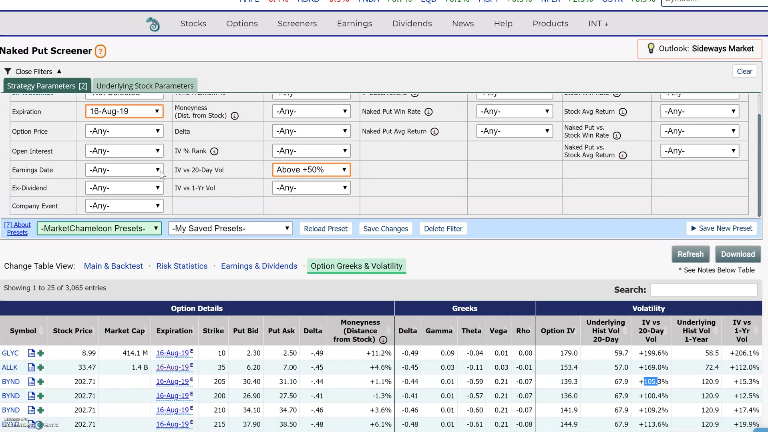The image size is (768, 432).
Task: Open the Moneyness info icon in filters
Action: [235, 116]
